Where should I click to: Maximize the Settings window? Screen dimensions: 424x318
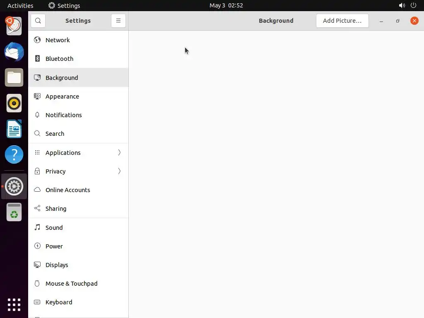pyautogui.click(x=398, y=21)
